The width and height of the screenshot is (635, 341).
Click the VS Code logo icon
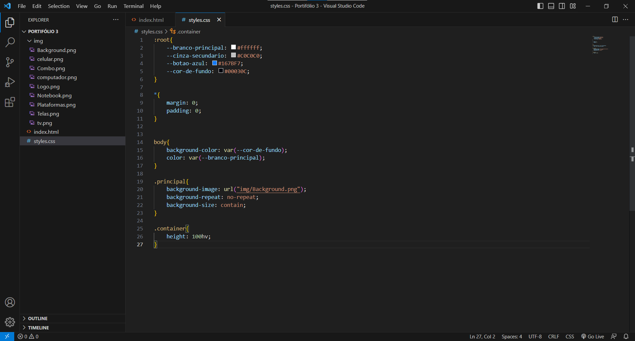(x=7, y=6)
